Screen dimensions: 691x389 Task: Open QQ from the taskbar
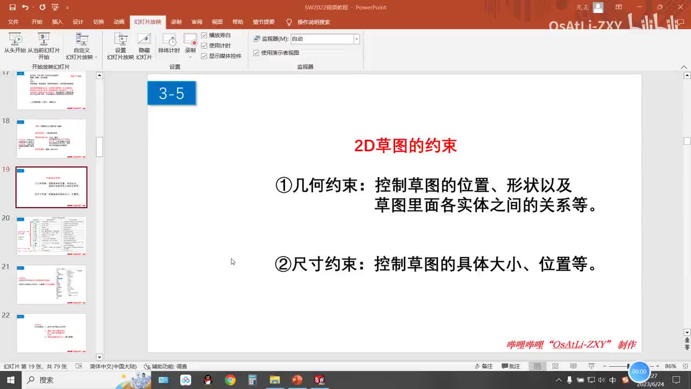click(208, 380)
